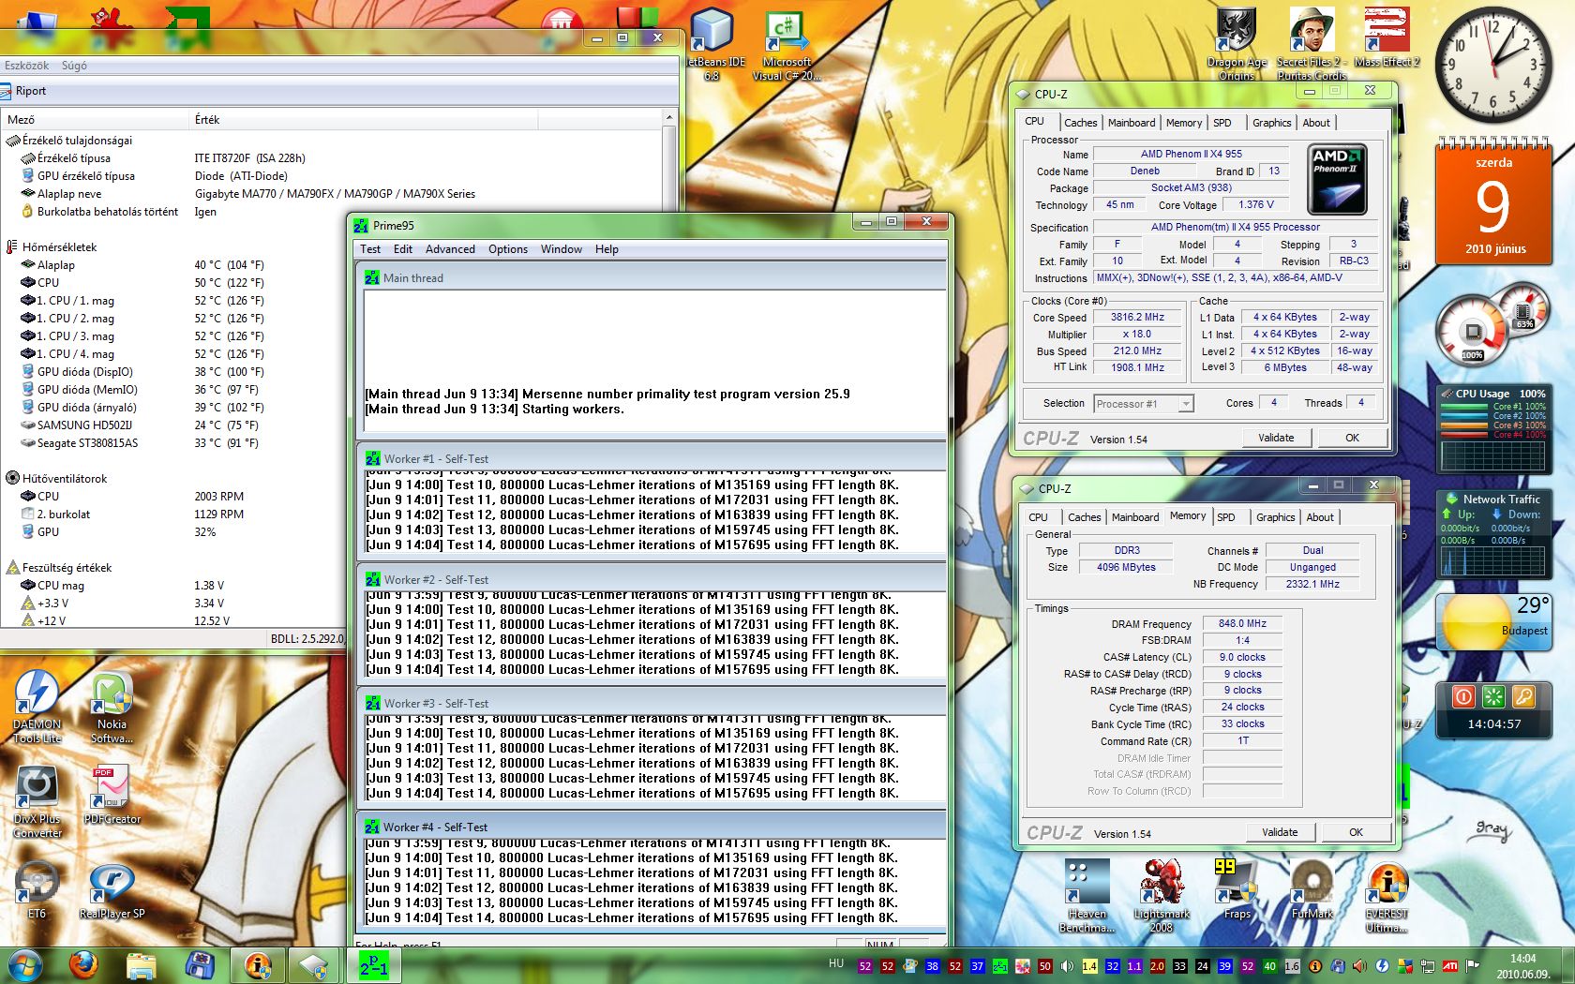
Task: Click the Mező column header
Action: pyautogui.click(x=94, y=119)
